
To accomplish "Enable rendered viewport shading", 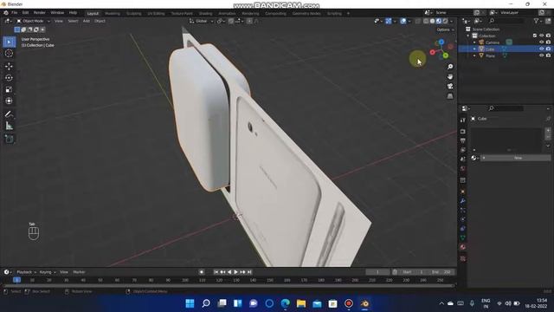I will coord(445,21).
